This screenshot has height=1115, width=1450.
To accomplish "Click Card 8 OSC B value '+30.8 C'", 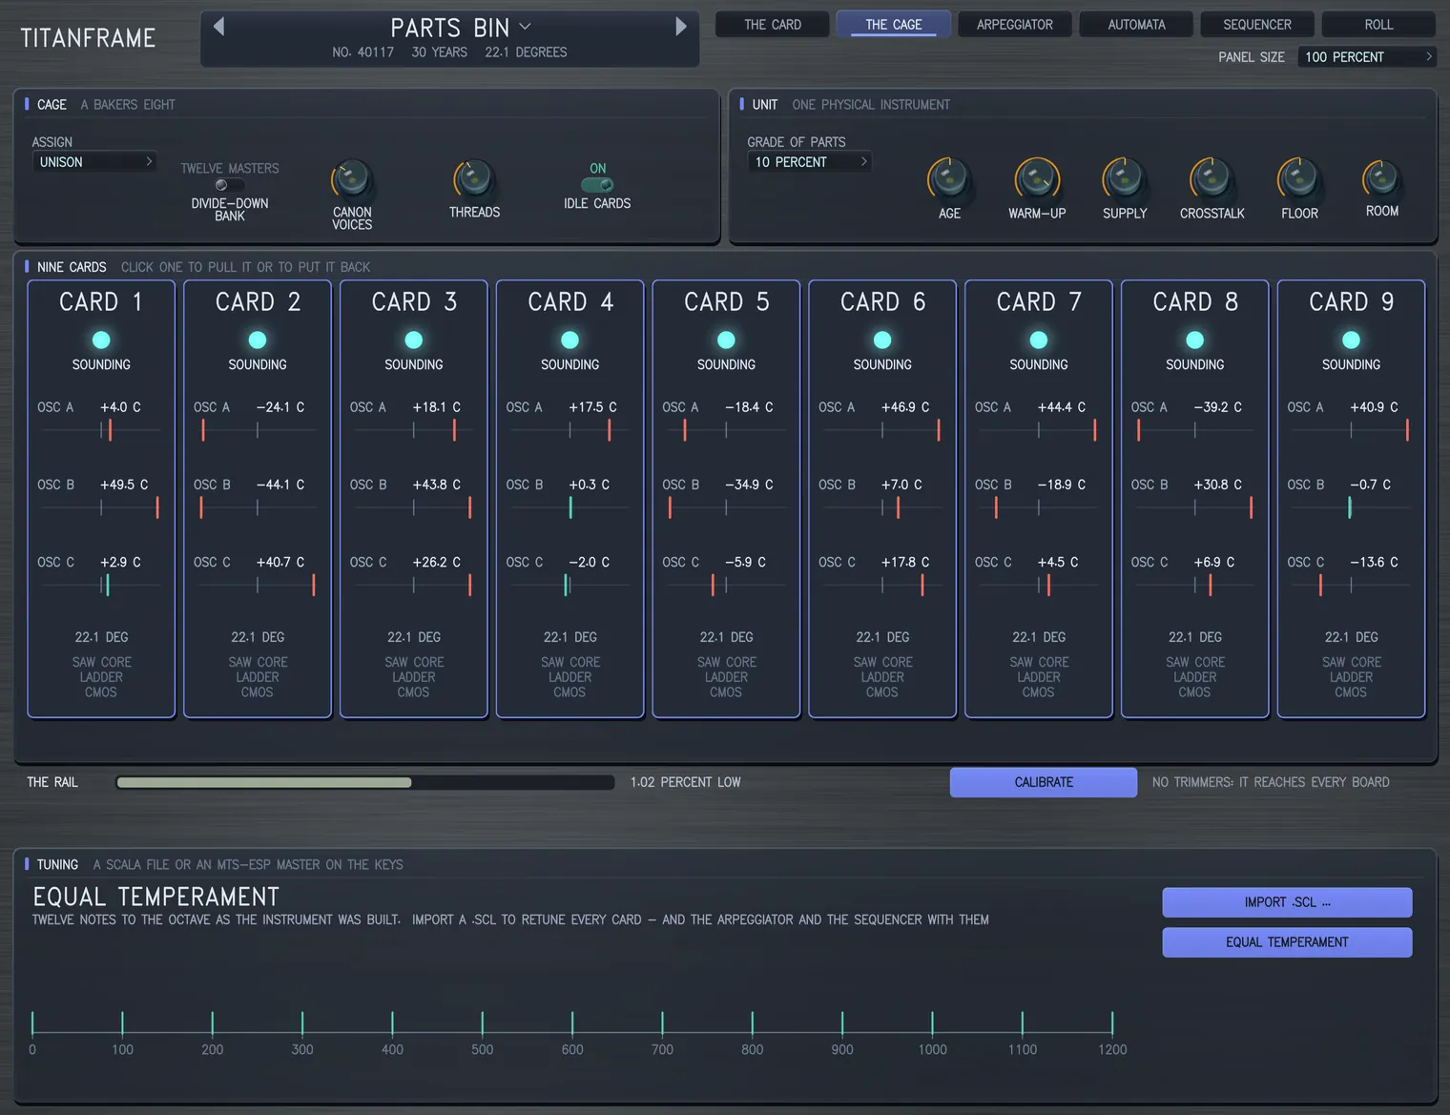I will pyautogui.click(x=1218, y=485).
